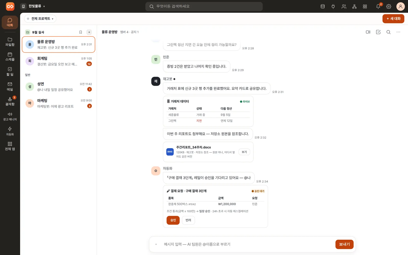Open notifications bell
This screenshot has height=255, width=408.
pyautogui.click(x=378, y=6)
